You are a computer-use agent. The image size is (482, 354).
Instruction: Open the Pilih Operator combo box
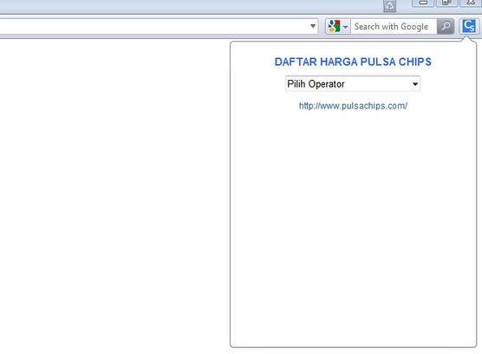pos(353,83)
